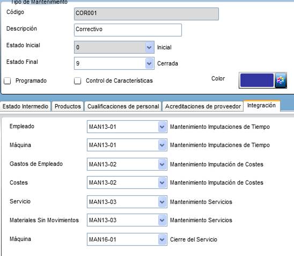Toggle the Control de Características checkbox
The height and width of the screenshot is (256, 294).
coord(77,81)
